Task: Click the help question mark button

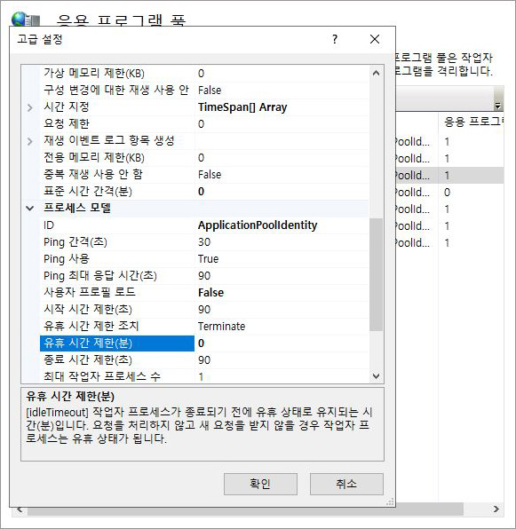Action: click(x=335, y=39)
